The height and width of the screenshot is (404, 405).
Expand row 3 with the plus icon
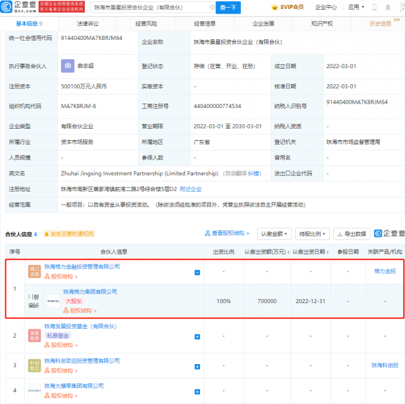(197, 367)
